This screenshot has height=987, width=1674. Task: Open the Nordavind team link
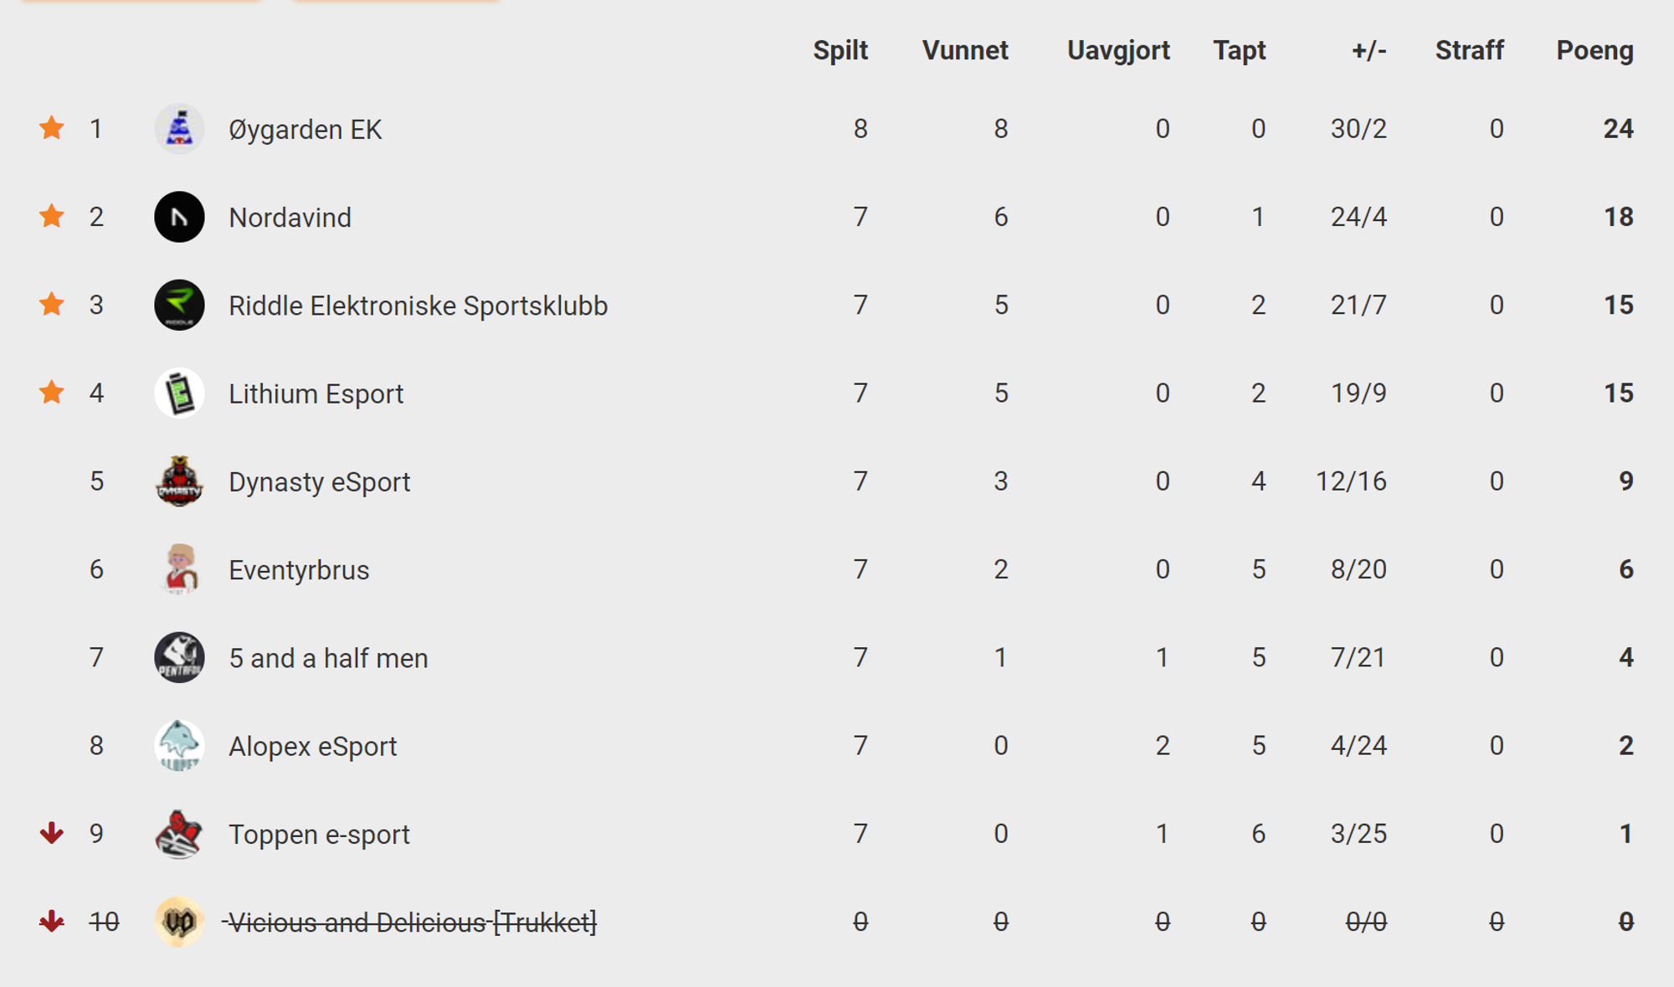tap(290, 218)
